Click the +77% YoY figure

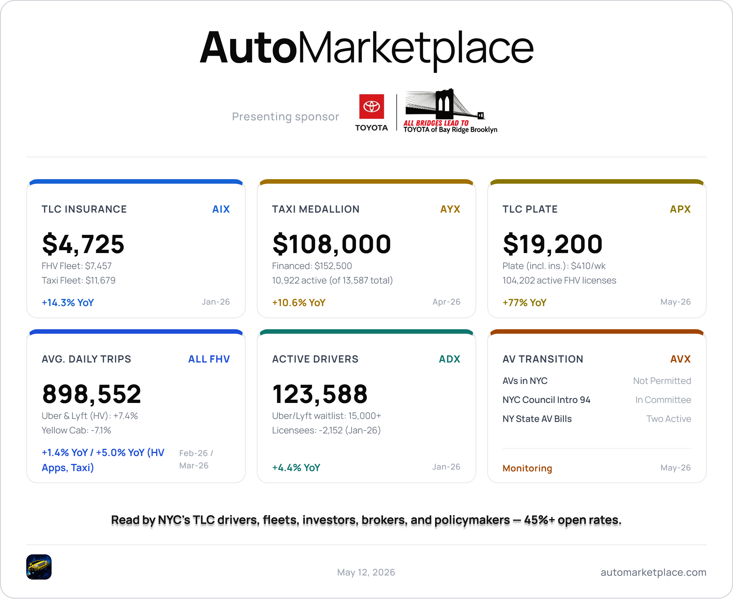tap(525, 303)
